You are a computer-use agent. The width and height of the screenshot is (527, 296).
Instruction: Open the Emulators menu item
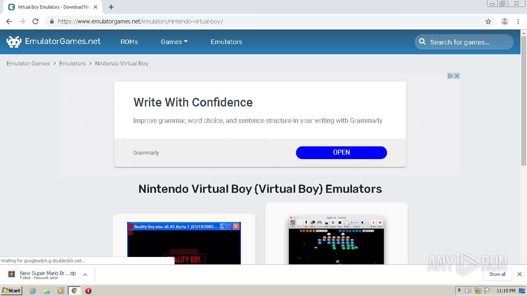tap(226, 42)
